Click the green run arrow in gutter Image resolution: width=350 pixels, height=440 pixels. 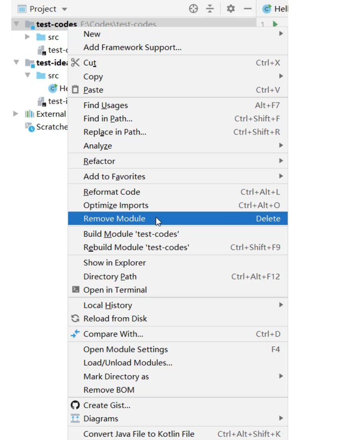(275, 24)
